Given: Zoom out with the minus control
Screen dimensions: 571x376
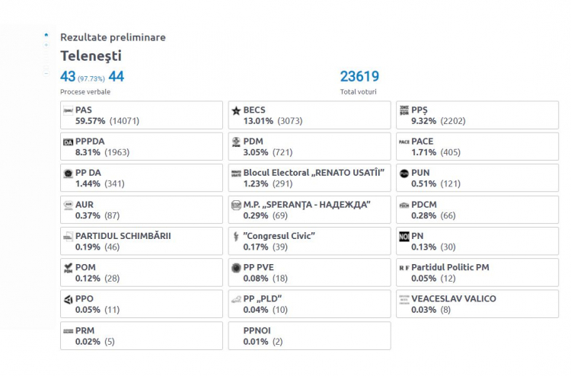Looking at the screenshot, I should (x=46, y=74).
